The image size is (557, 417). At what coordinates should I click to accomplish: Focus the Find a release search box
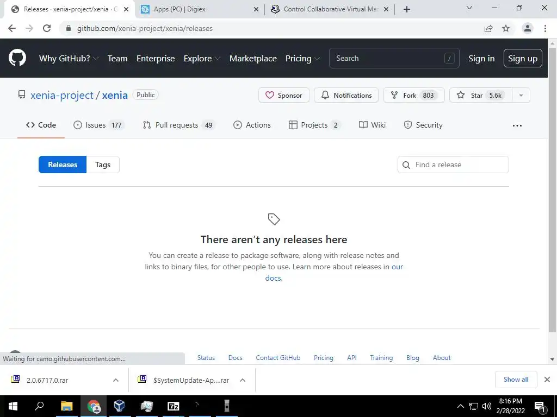click(453, 165)
